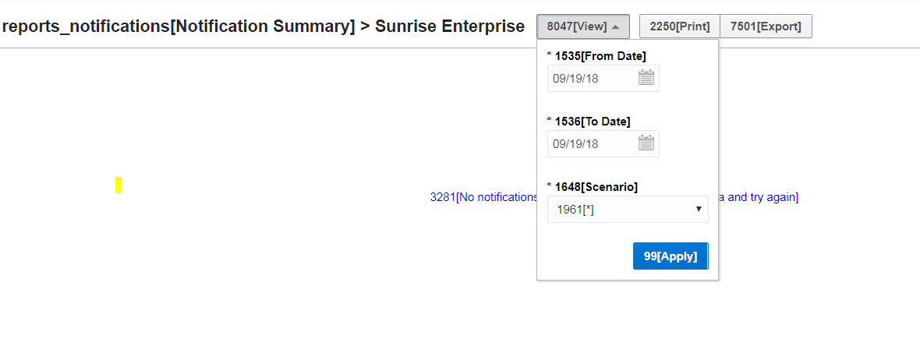Viewport: 920px width, 353px height.
Task: Click the reports_notifications[Notification Summary] heading
Action: click(179, 26)
